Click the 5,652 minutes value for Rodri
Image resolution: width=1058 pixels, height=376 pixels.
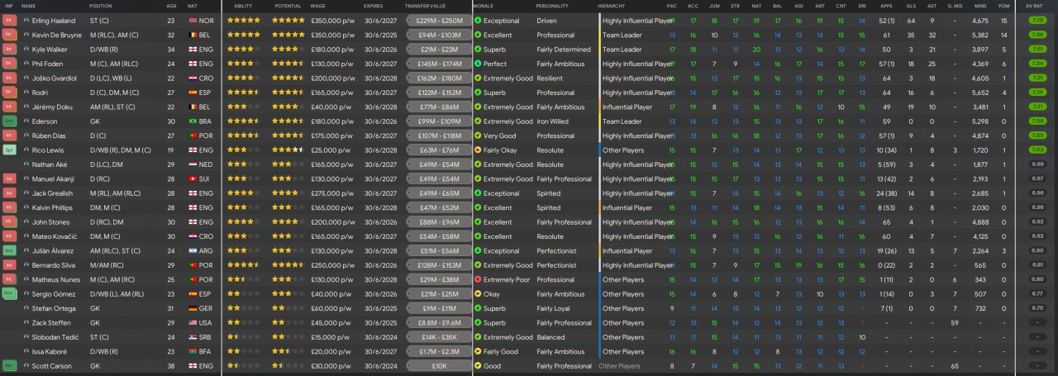point(980,93)
